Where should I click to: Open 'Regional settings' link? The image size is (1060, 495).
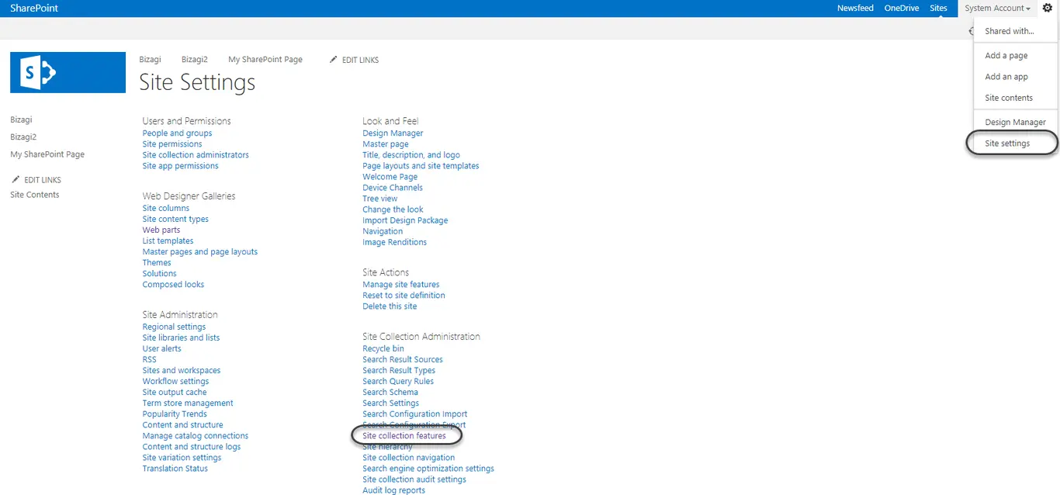pos(174,327)
